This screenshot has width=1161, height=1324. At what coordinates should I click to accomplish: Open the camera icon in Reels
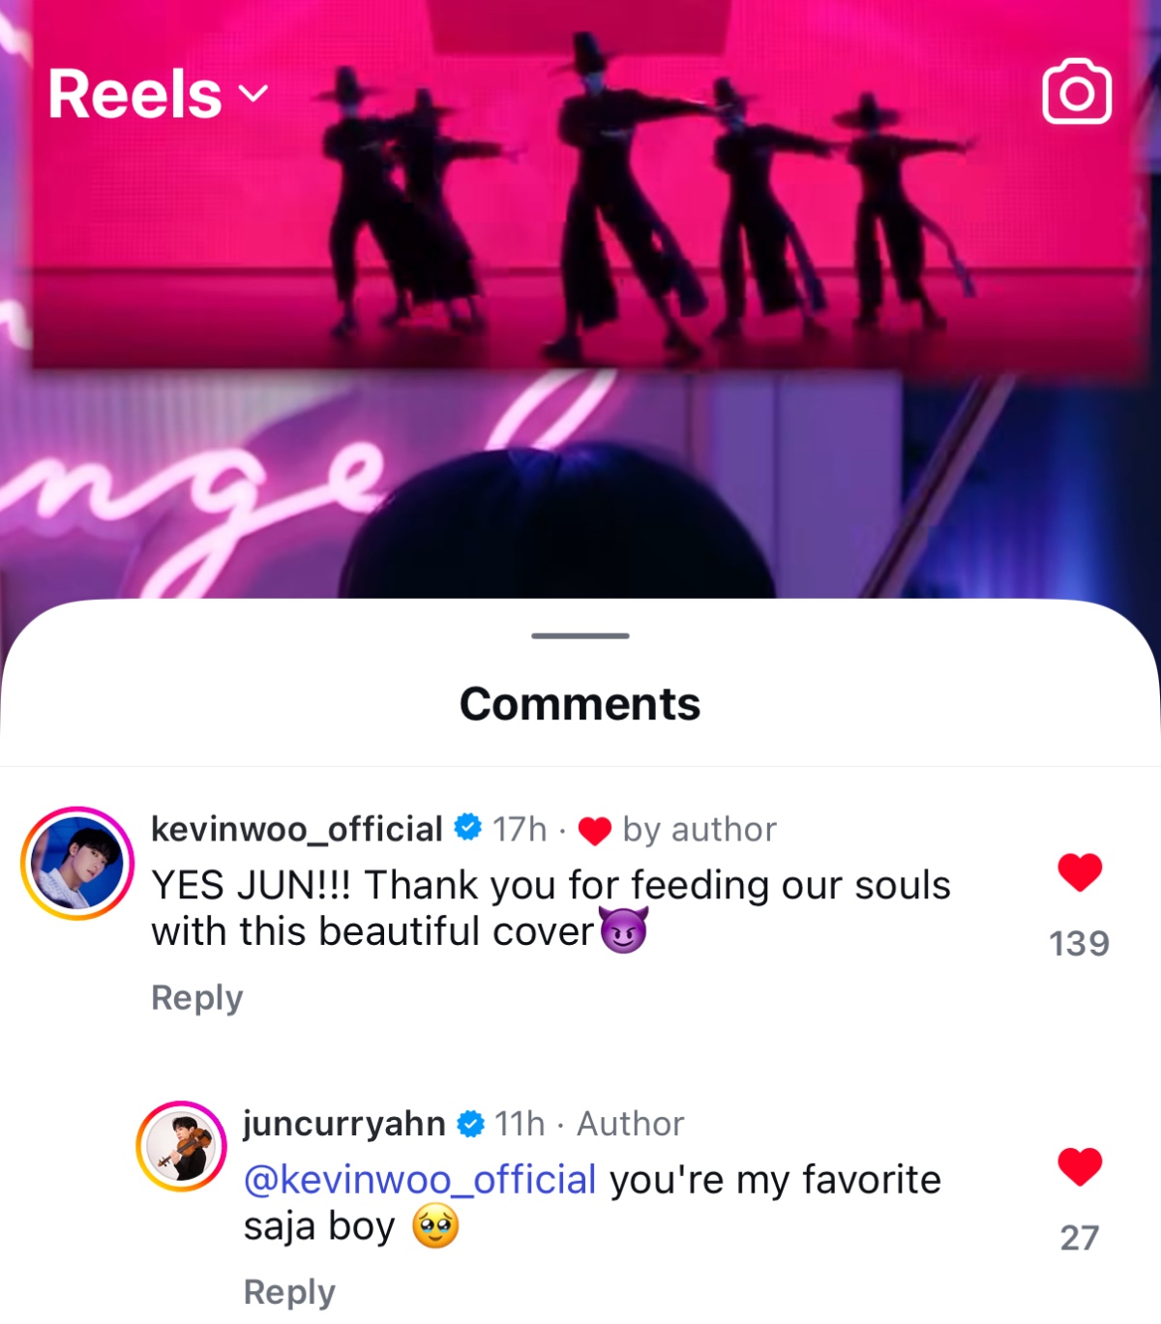pyautogui.click(x=1076, y=92)
